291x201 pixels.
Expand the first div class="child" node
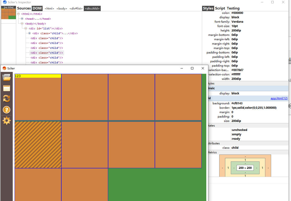click(29, 33)
